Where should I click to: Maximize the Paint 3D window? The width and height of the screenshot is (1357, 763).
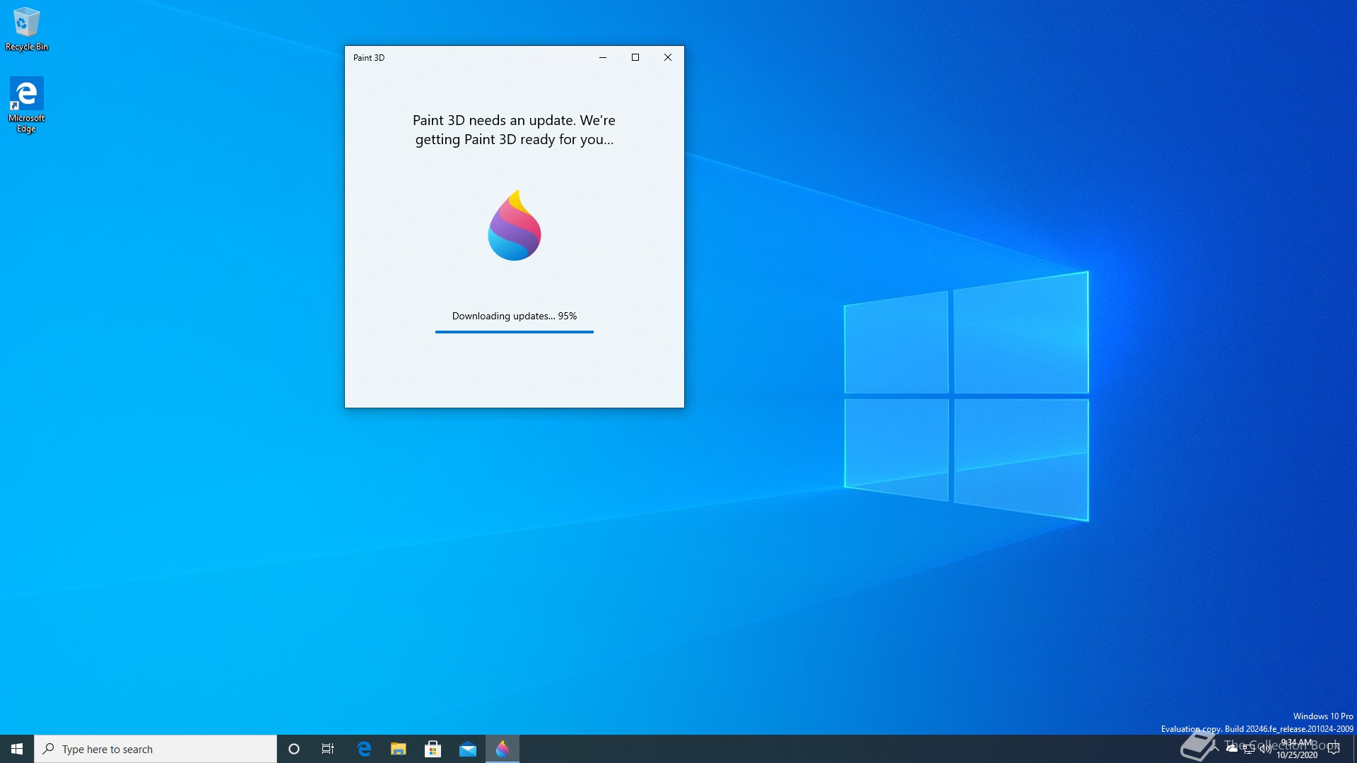point(635,58)
